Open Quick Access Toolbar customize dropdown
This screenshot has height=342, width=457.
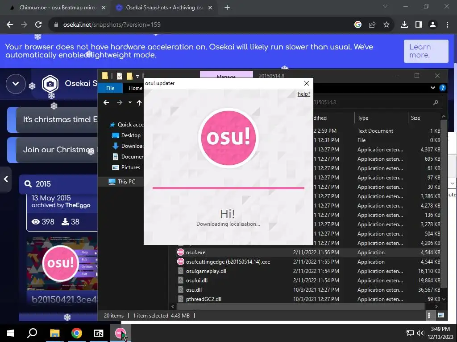coord(137,77)
